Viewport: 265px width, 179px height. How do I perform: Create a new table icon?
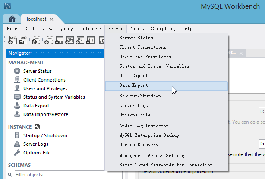coord(59,40)
